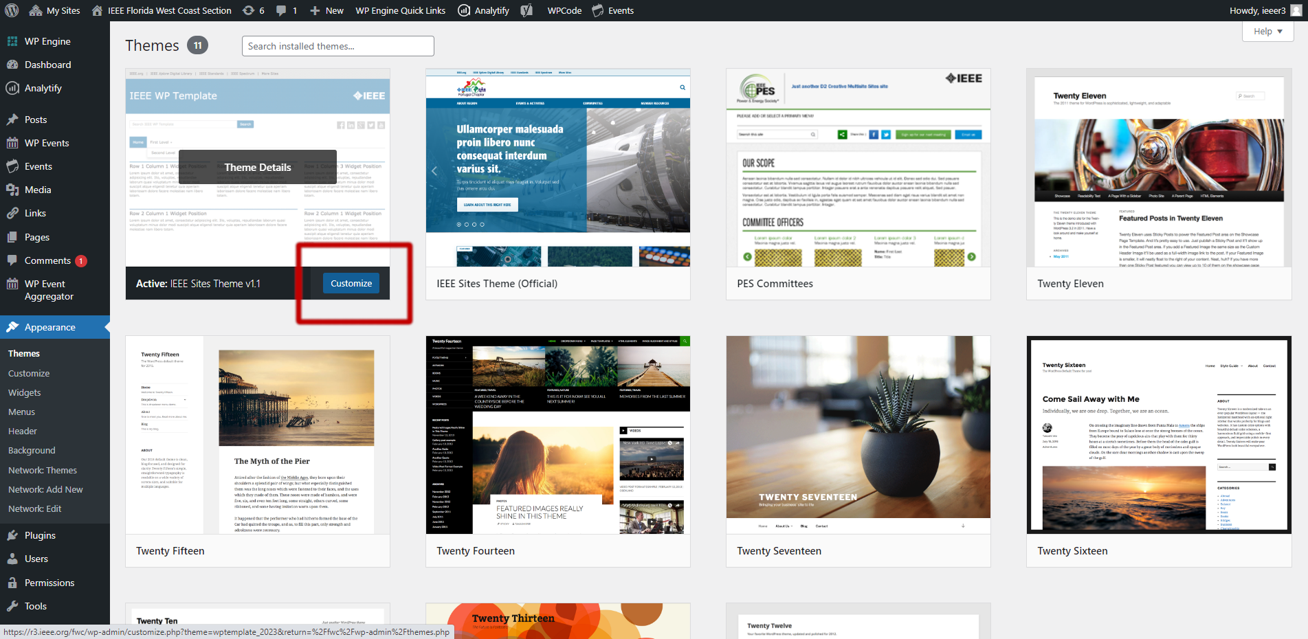Open the WPCode toolbar icon
The height and width of the screenshot is (639, 1308).
click(528, 10)
